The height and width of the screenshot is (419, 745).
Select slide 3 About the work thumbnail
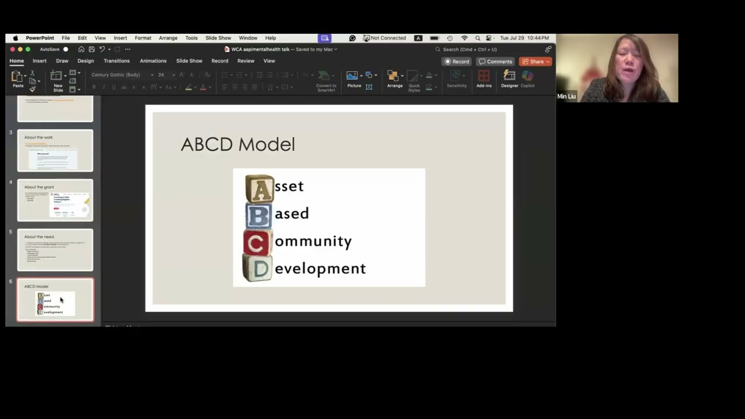pos(55,151)
